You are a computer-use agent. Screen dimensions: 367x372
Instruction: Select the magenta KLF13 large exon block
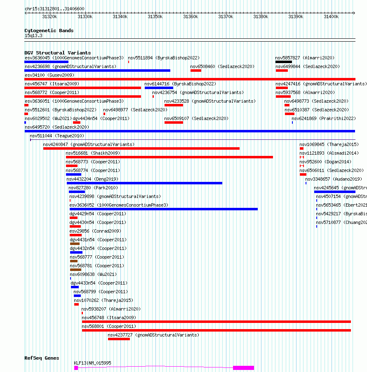pyautogui.click(x=243, y=368)
